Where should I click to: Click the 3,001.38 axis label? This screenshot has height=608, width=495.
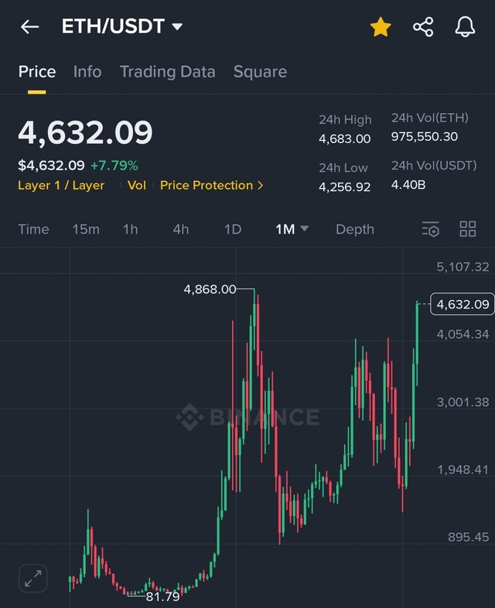click(x=463, y=402)
